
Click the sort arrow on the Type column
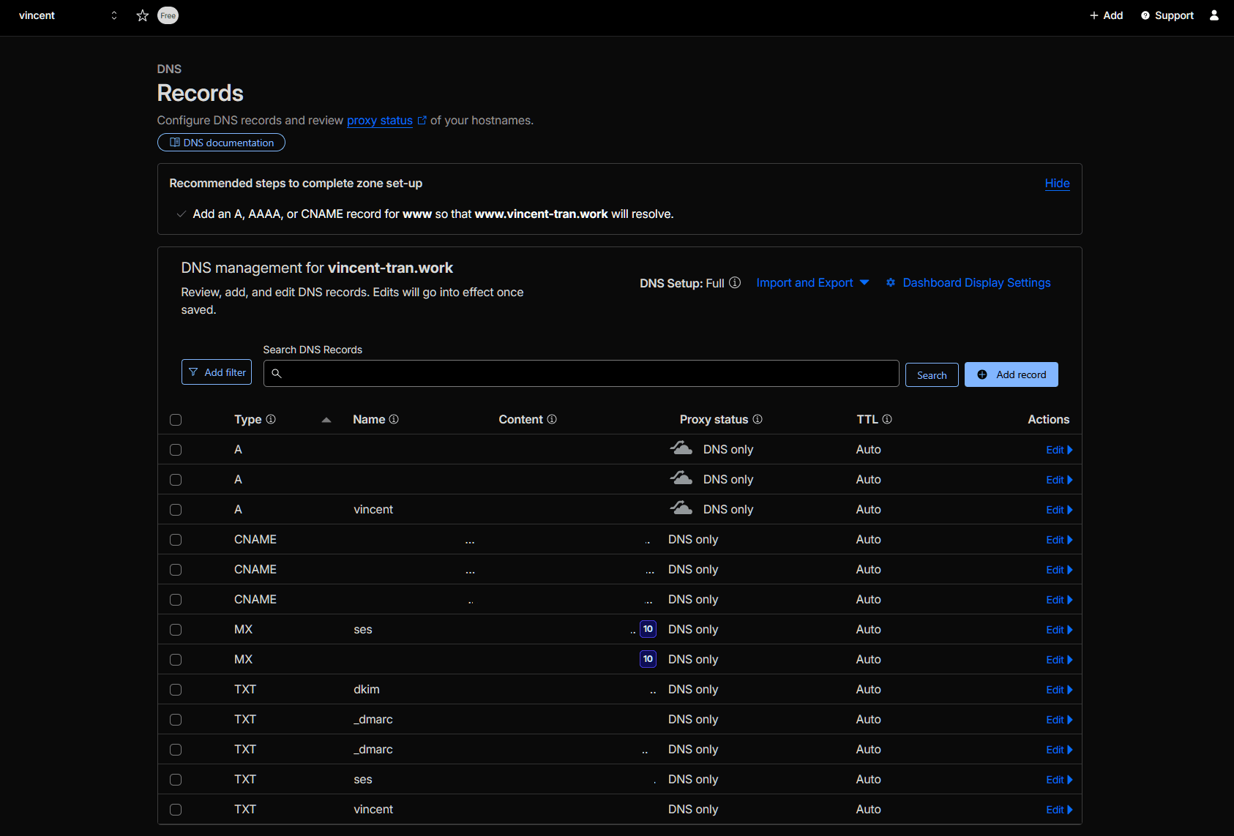pyautogui.click(x=326, y=420)
